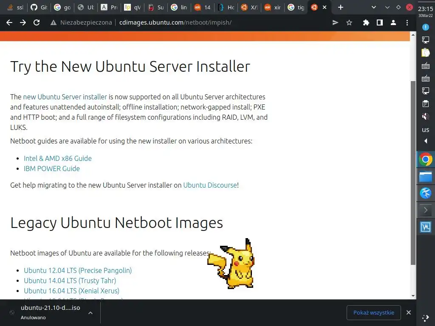
Task: Expand the hidden tray triangle arrow
Action: 426,141
